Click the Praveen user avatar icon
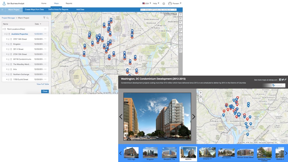The image size is (288, 162). click(x=170, y=4)
